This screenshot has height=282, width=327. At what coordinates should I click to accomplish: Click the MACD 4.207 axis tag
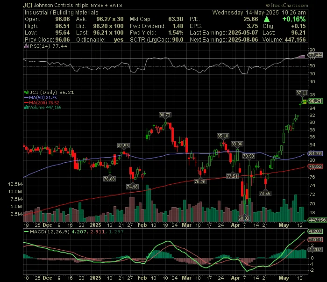pos(315,231)
